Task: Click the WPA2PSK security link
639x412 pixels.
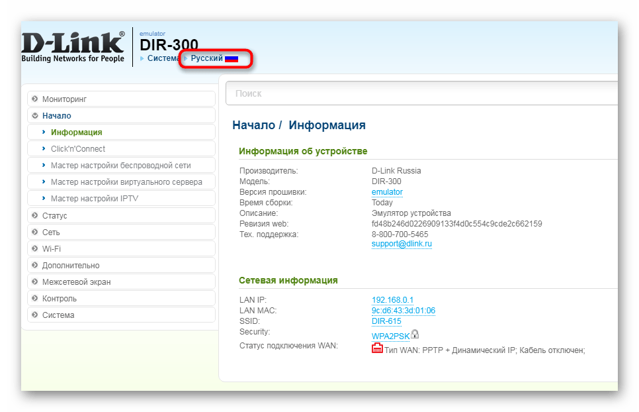Action: 390,336
